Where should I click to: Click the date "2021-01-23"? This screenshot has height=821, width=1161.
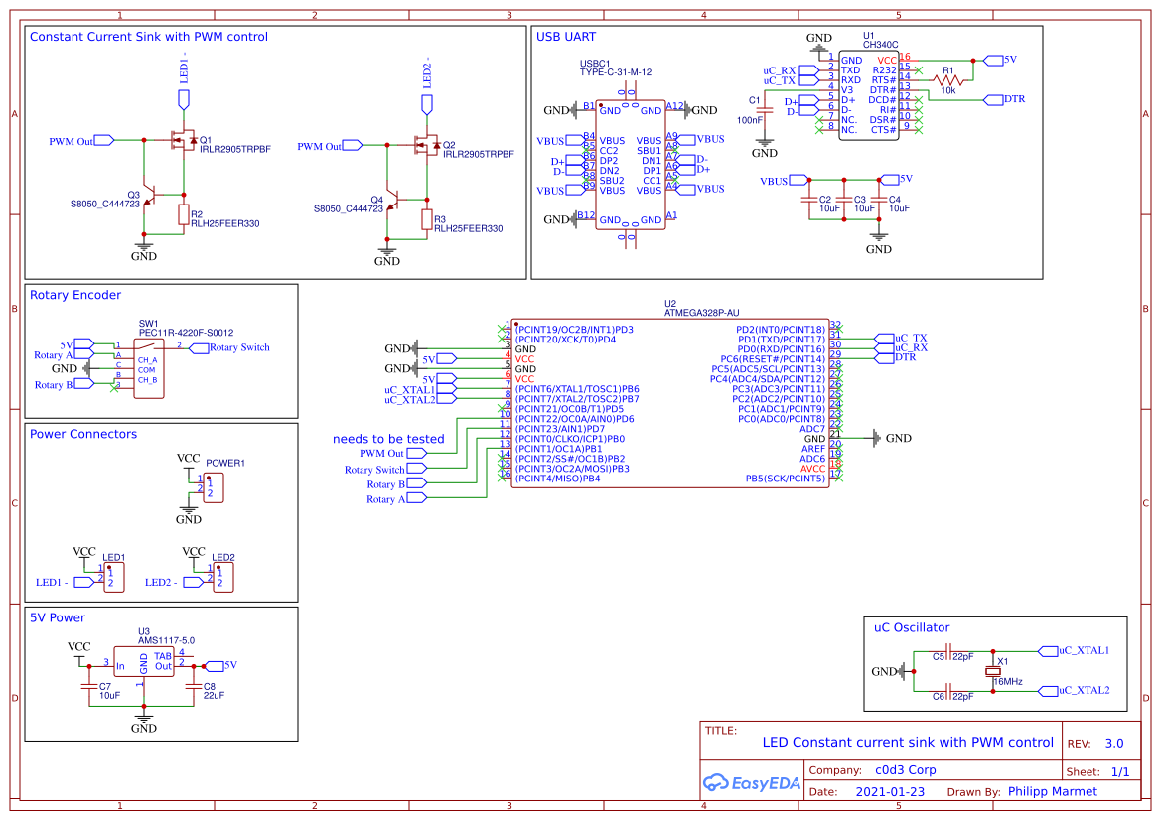tap(890, 791)
